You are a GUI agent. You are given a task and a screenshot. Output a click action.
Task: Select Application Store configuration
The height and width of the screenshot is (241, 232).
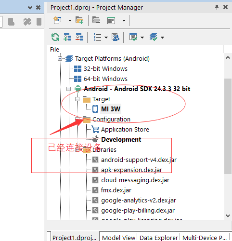(x=125, y=130)
